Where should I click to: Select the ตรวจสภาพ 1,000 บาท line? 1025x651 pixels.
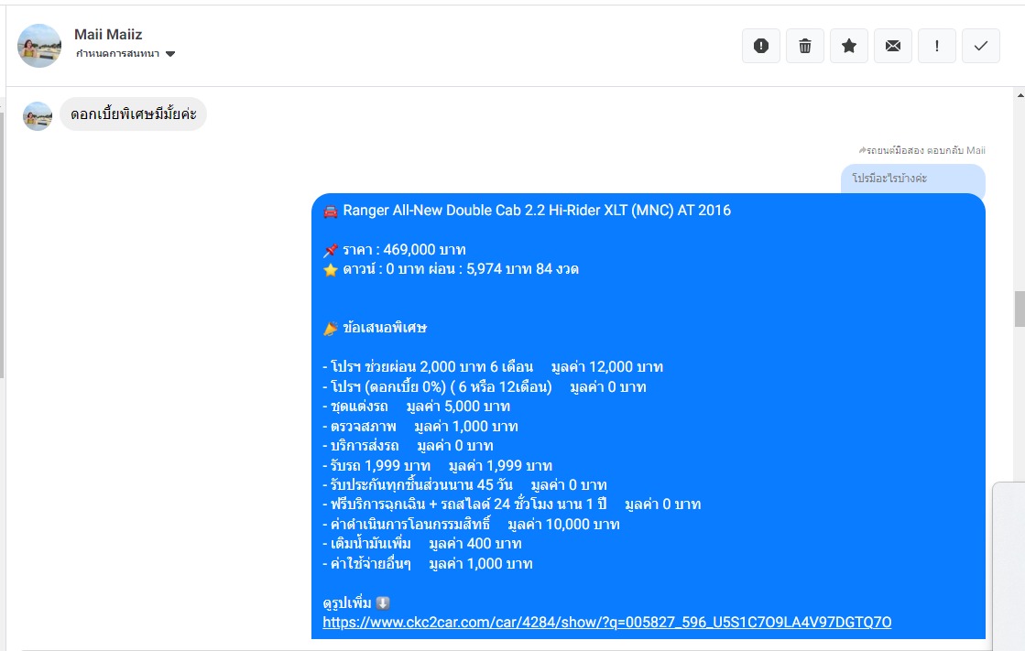click(420, 426)
